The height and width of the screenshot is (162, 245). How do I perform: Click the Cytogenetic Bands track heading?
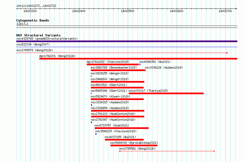(x=33, y=20)
